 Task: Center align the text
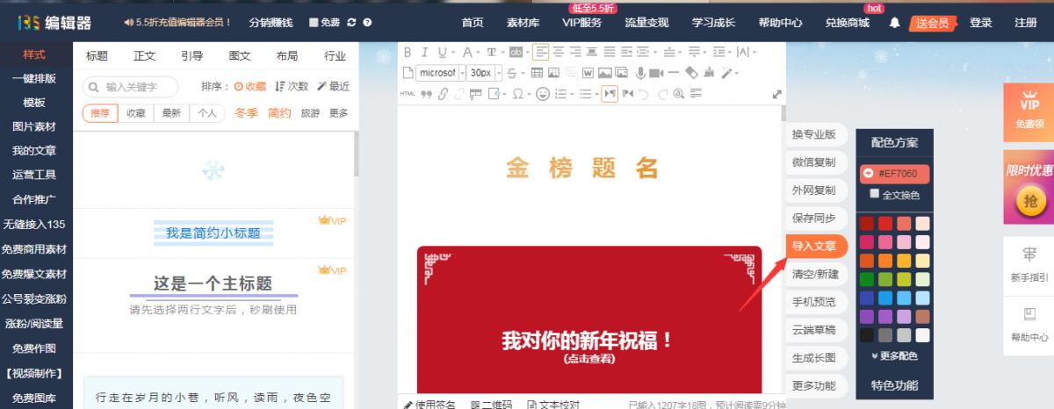(558, 52)
